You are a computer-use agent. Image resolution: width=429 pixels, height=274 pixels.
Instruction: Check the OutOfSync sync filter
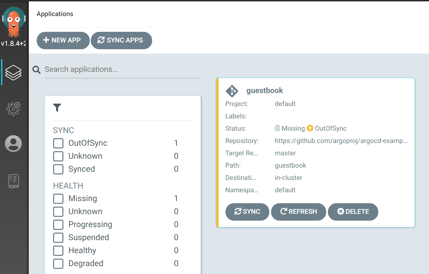pyautogui.click(x=58, y=143)
